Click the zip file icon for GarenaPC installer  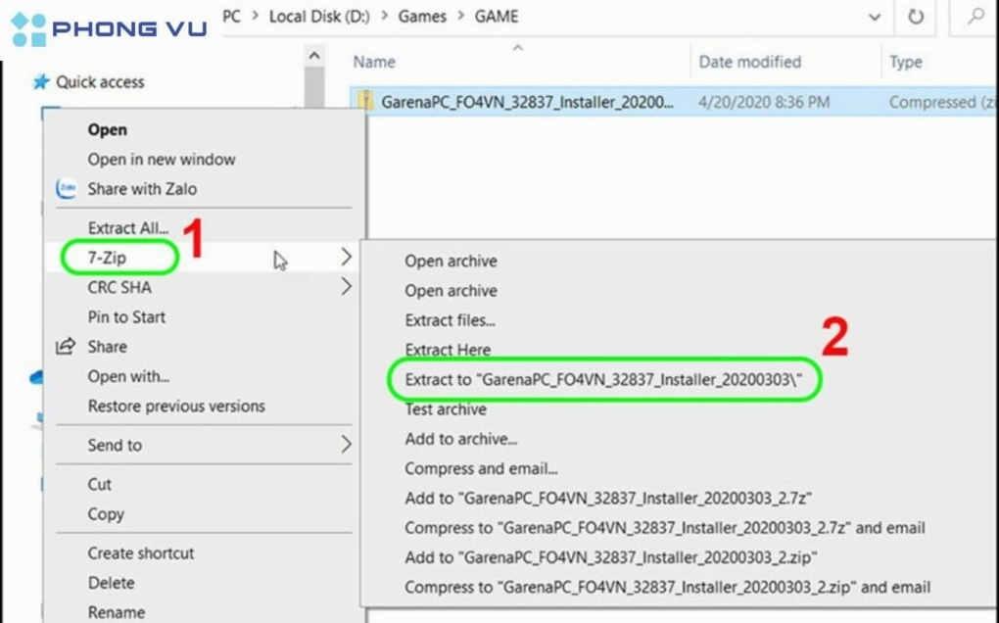(x=366, y=102)
